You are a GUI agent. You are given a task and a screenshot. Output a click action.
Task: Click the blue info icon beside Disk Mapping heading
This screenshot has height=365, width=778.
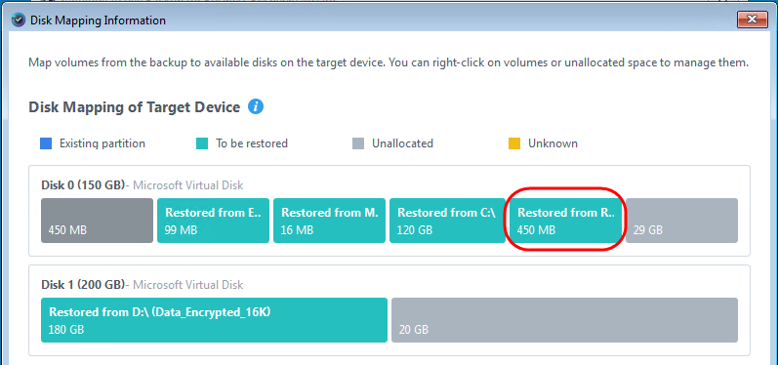(256, 106)
